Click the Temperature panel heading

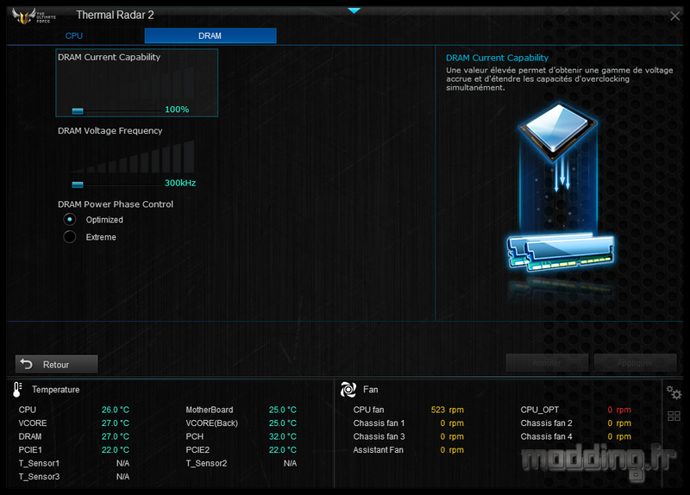point(55,390)
